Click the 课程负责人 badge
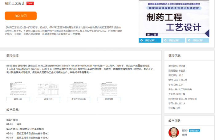215x140 pixels. pyautogui.click(x=195, y=131)
